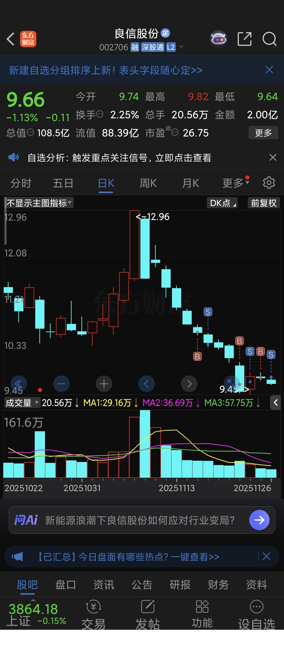This screenshot has height=664, width=284.
Task: Tap the 更多 quote details button
Action: coord(263,133)
